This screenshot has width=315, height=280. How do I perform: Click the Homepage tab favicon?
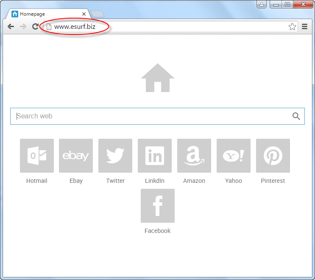tap(15, 14)
